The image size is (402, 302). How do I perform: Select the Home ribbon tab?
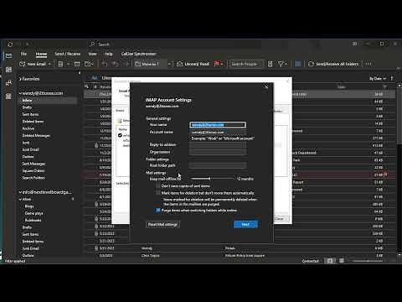tap(41, 54)
